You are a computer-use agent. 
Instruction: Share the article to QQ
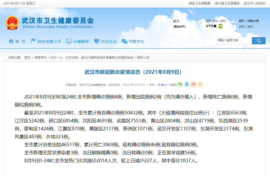[187, 84]
